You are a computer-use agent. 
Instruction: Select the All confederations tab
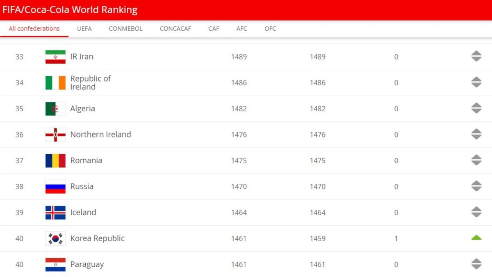34,29
